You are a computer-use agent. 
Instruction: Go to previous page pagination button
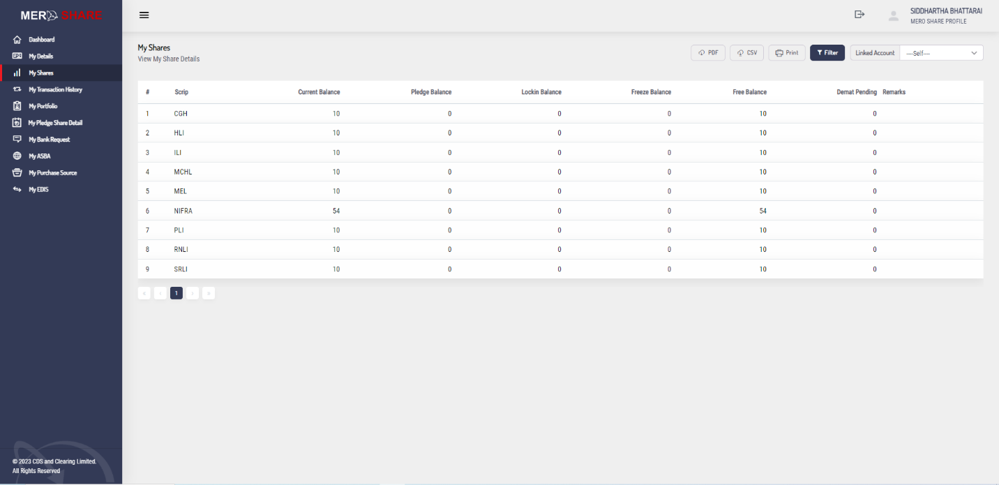pos(160,293)
